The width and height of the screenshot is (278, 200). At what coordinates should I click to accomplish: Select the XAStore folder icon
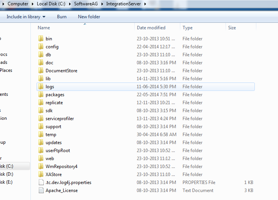pos(41,174)
